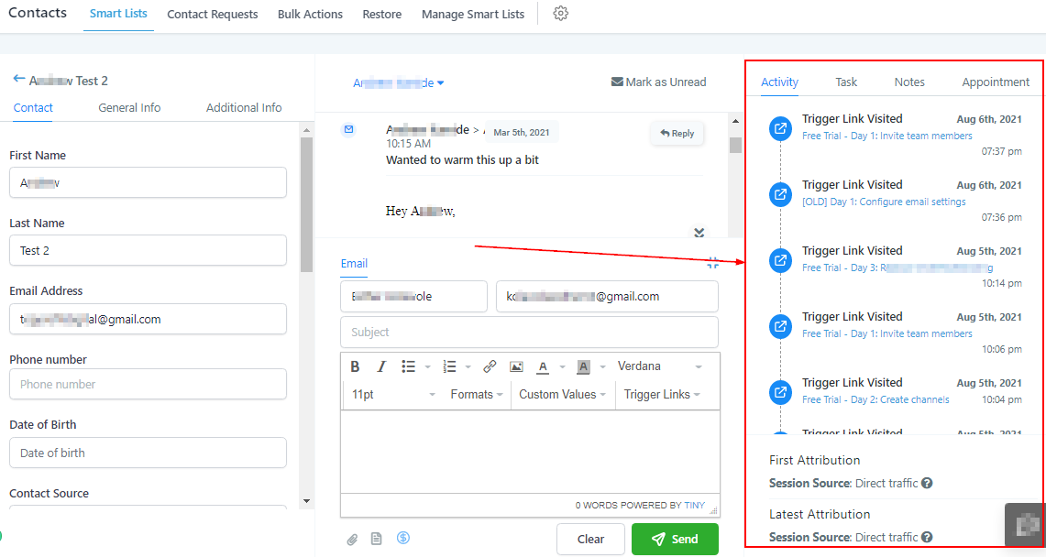
Task: Switch to the Notes tab
Action: coord(909,82)
